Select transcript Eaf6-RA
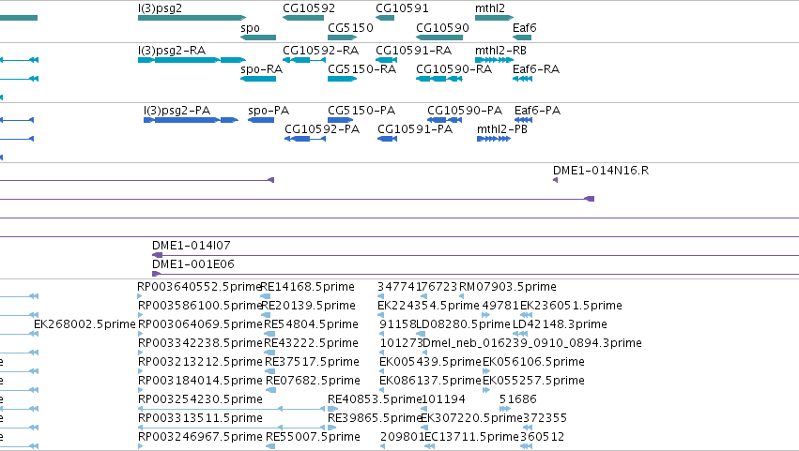799x451 pixels. pyautogui.click(x=522, y=79)
